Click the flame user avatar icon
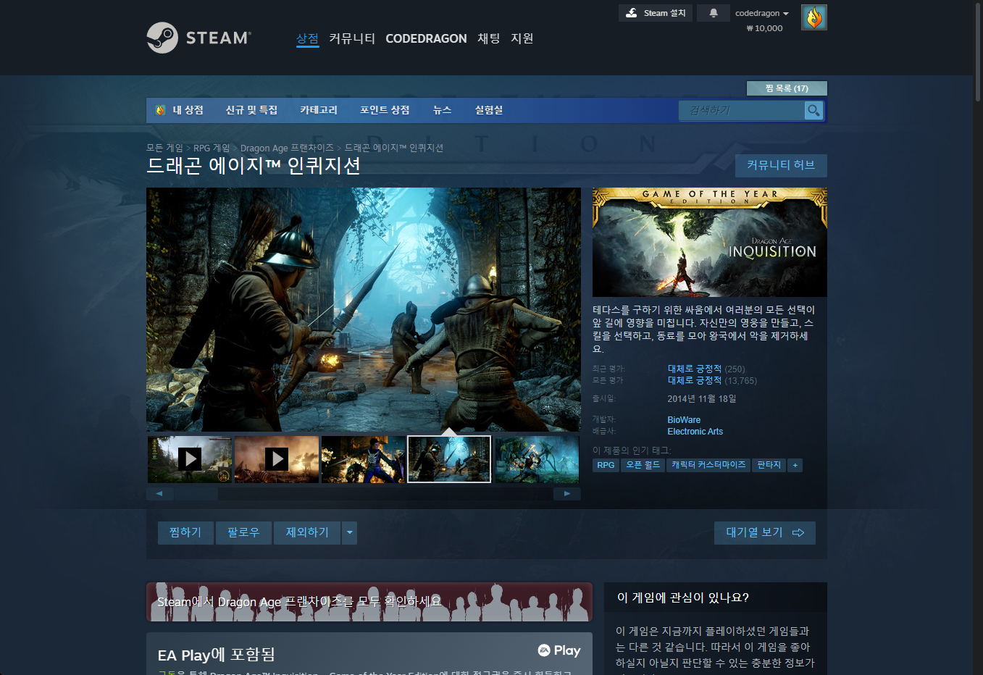Screen dimensions: 983x675 click(x=814, y=17)
